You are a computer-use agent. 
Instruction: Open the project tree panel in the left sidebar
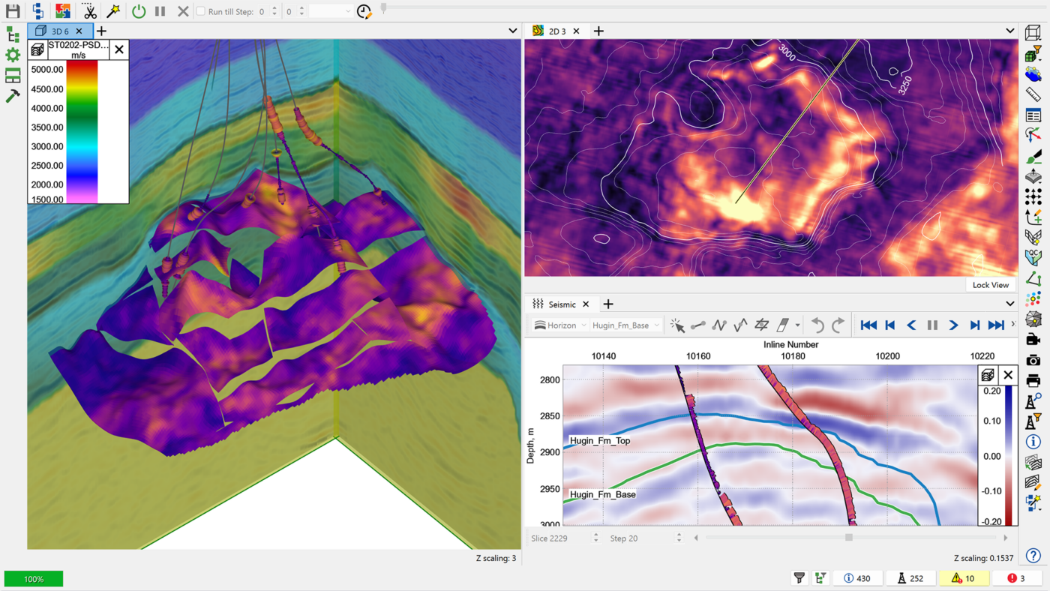13,34
